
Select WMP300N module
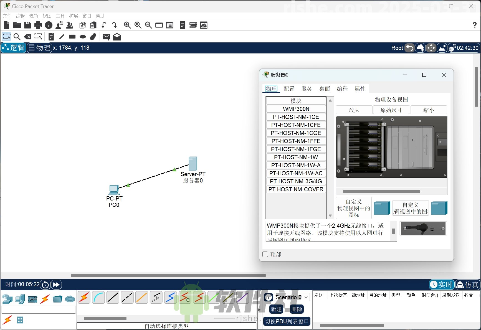296,109
